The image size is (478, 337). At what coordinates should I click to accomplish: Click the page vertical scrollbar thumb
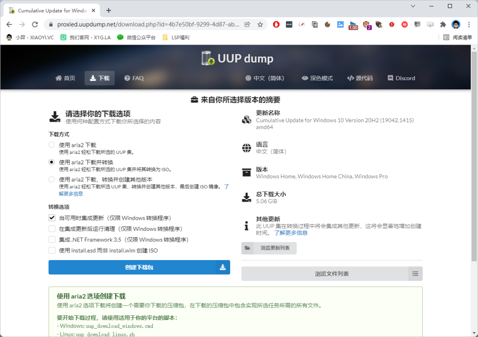coord(474,156)
